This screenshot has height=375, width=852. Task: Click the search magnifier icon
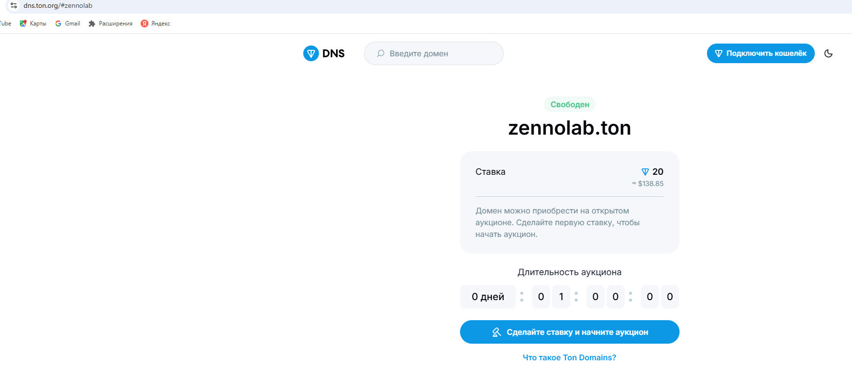(381, 53)
